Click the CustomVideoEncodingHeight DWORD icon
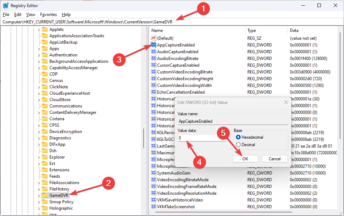Image resolution: width=344 pixels, height=216 pixels. coord(154,79)
